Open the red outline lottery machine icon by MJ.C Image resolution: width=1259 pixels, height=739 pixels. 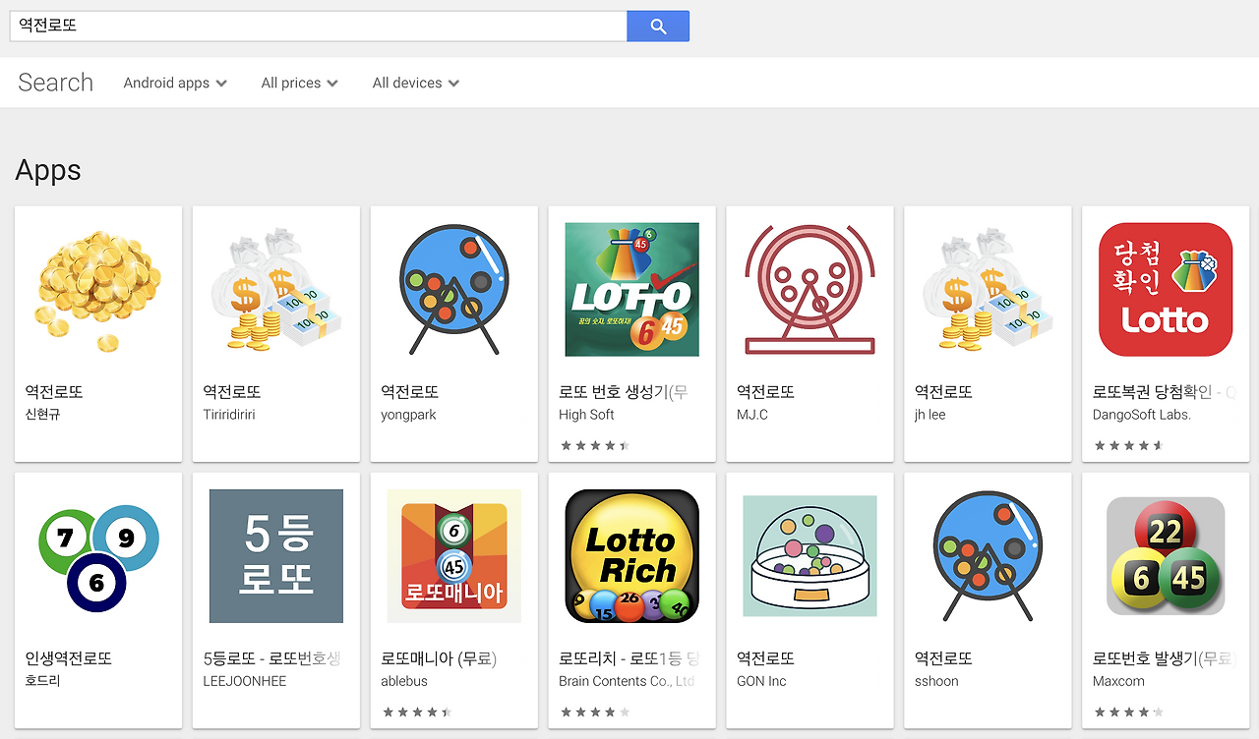tap(810, 290)
